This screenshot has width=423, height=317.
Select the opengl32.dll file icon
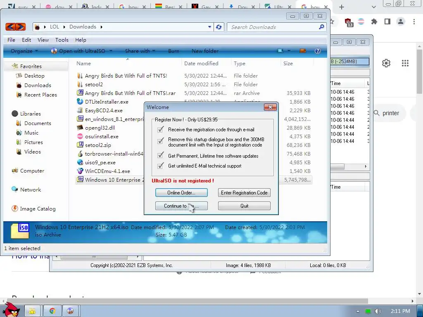[80, 128]
